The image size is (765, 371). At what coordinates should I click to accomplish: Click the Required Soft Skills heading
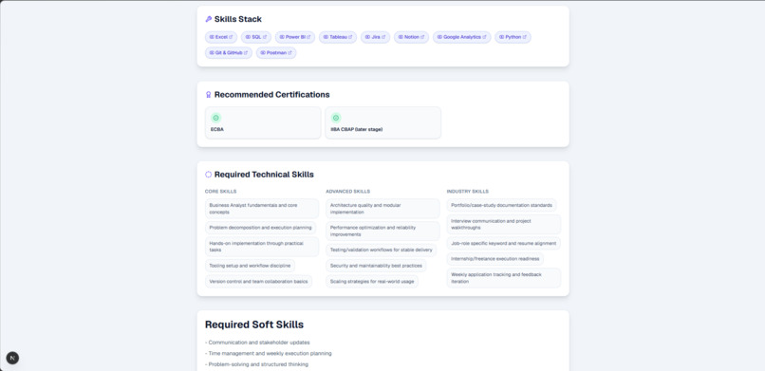[x=254, y=325]
